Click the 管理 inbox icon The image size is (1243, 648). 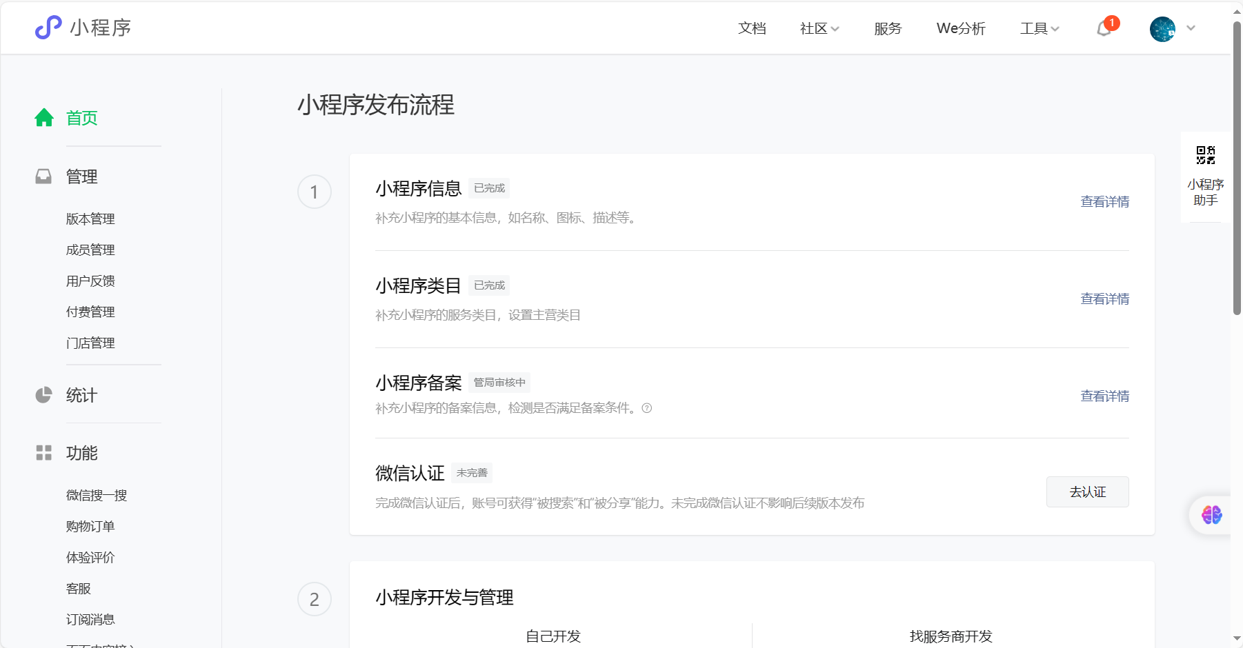point(43,176)
